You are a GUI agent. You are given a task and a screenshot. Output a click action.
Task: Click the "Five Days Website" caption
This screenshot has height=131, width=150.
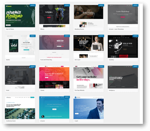79,90
